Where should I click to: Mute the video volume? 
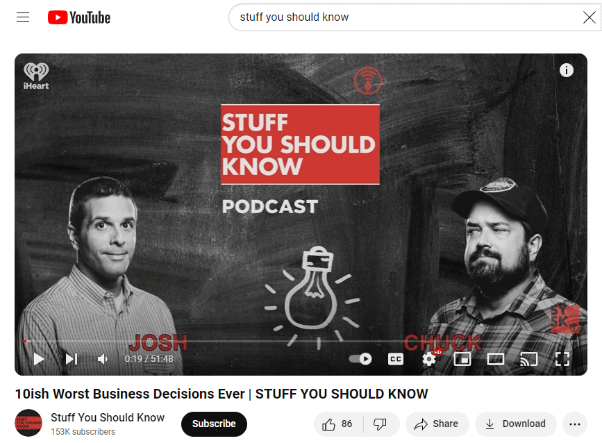(103, 359)
